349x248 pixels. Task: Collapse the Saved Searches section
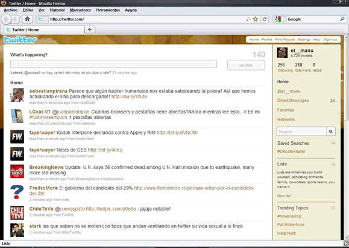(x=333, y=143)
